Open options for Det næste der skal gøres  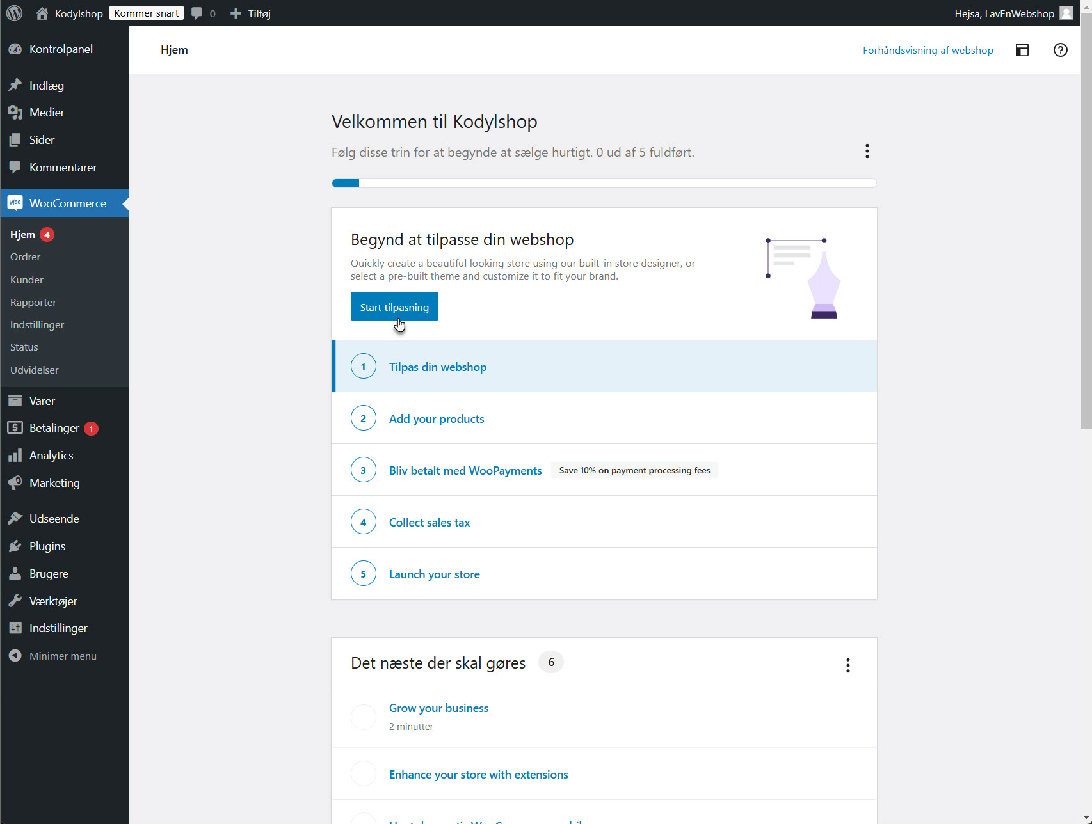(847, 665)
